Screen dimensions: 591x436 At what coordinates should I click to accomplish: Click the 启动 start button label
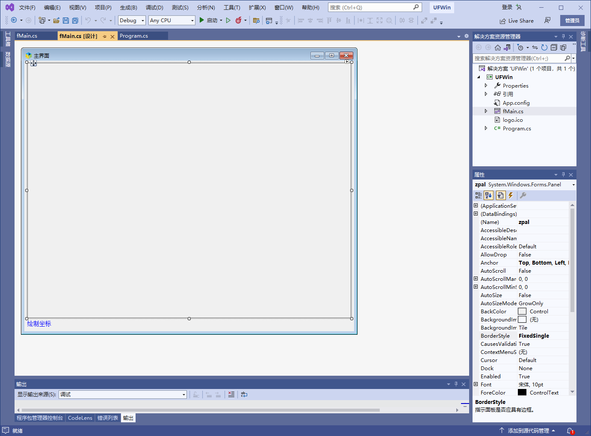click(x=212, y=21)
